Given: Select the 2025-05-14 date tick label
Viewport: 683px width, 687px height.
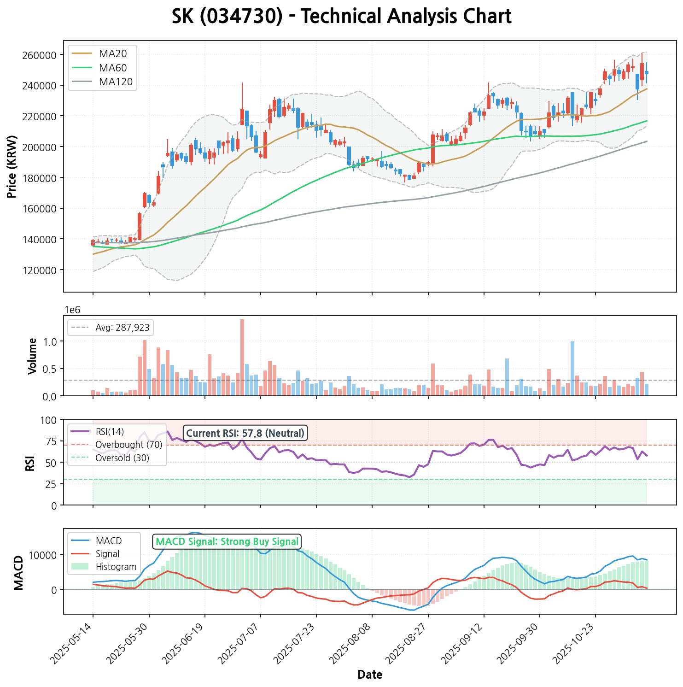Looking at the screenshot, I should click(x=74, y=640).
